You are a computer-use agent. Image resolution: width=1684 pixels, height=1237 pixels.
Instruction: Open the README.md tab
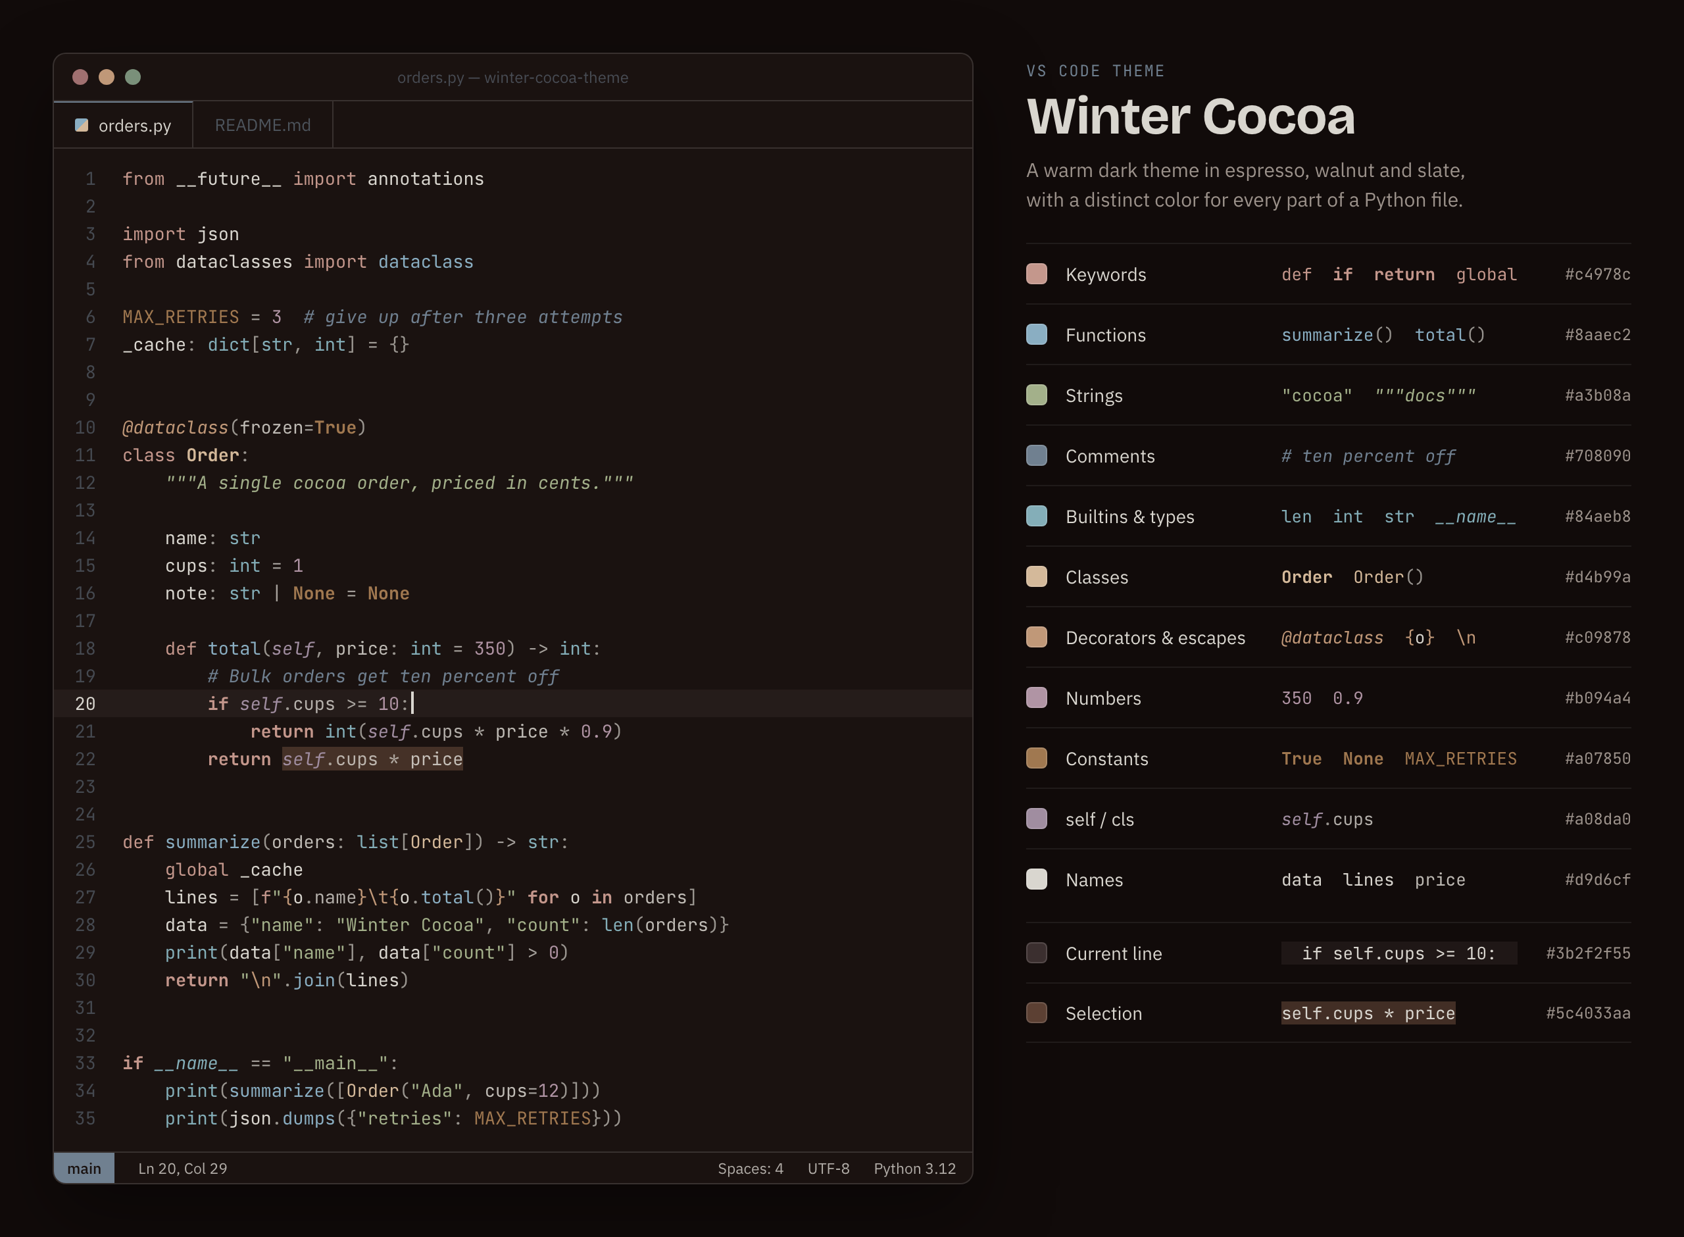tap(262, 125)
